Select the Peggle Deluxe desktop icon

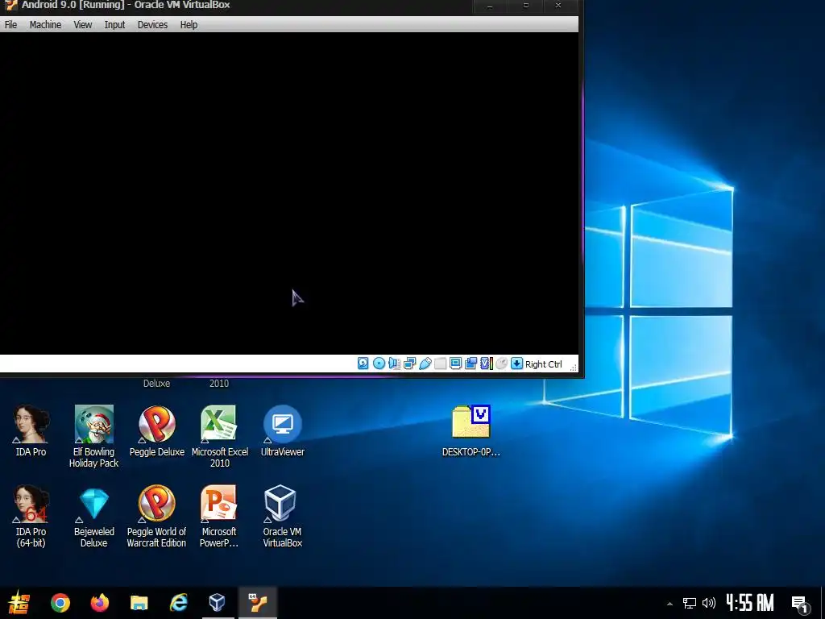pyautogui.click(x=157, y=430)
